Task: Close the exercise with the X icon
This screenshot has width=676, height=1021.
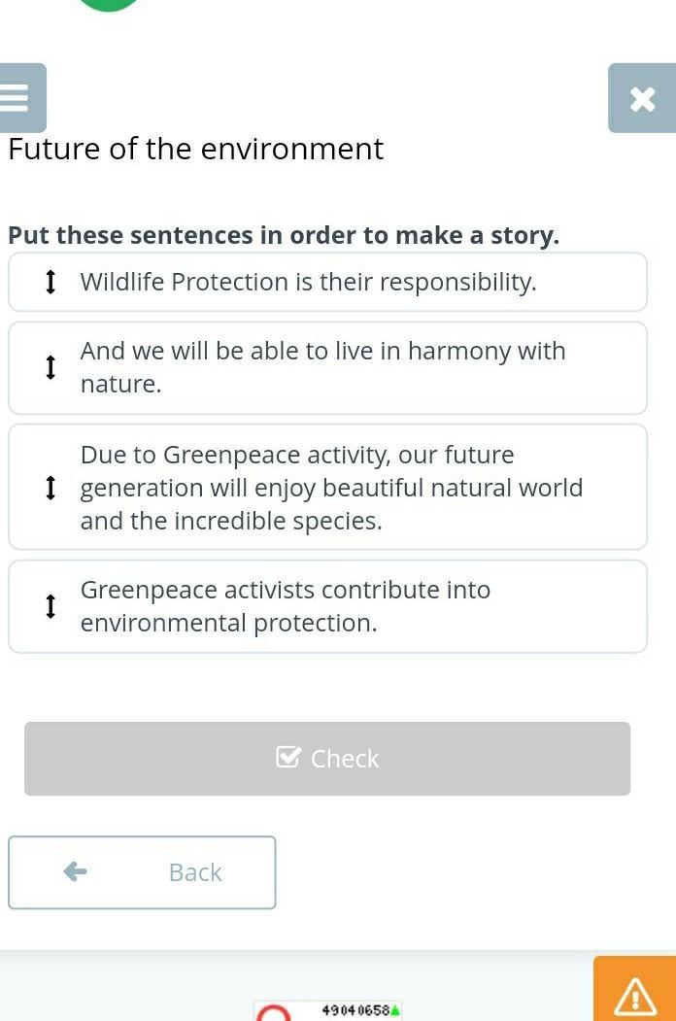Action: (642, 98)
